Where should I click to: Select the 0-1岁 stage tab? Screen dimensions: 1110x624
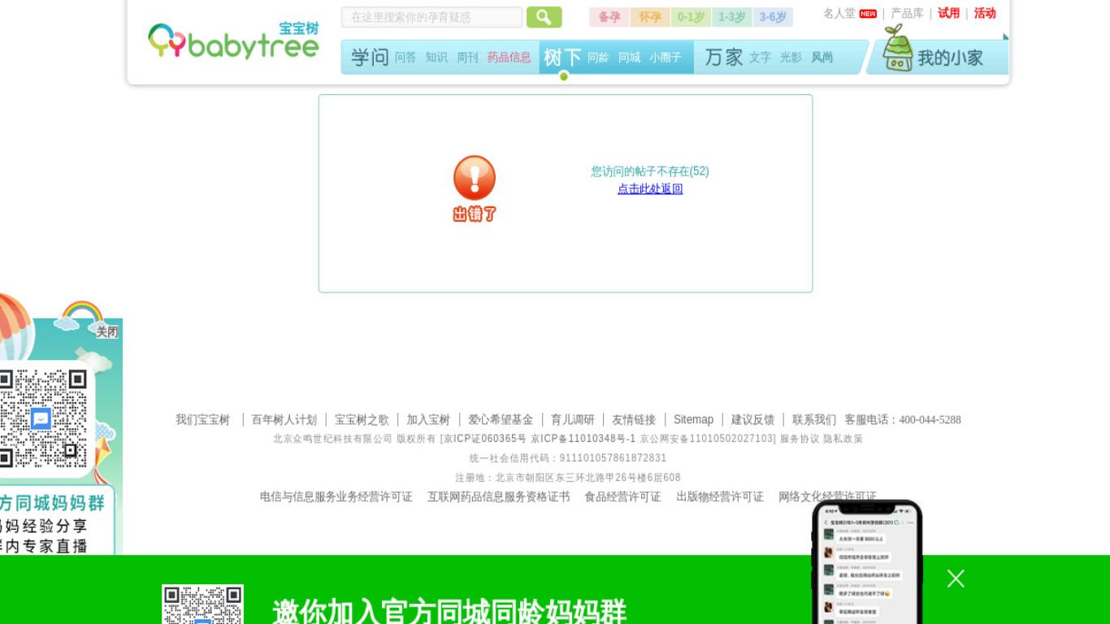[692, 17]
